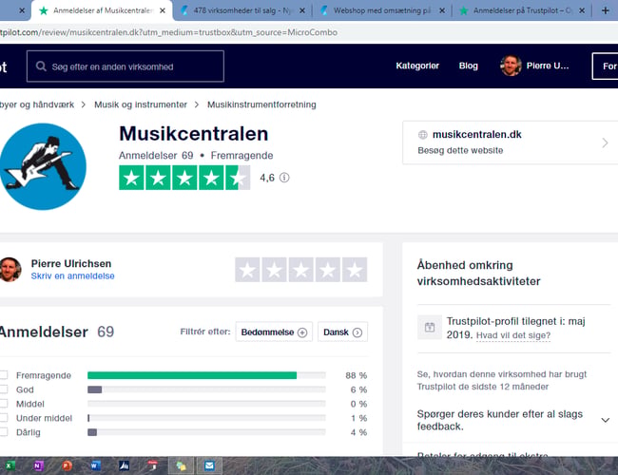The image size is (618, 475).
Task: Open Hvad vil det sige? link
Action: tap(513, 335)
